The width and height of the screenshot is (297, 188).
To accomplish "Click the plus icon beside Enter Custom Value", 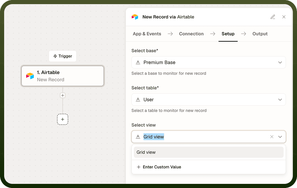I will 139,167.
